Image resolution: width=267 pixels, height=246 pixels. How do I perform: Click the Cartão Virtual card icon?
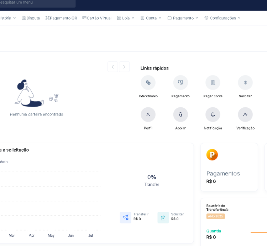(84, 18)
